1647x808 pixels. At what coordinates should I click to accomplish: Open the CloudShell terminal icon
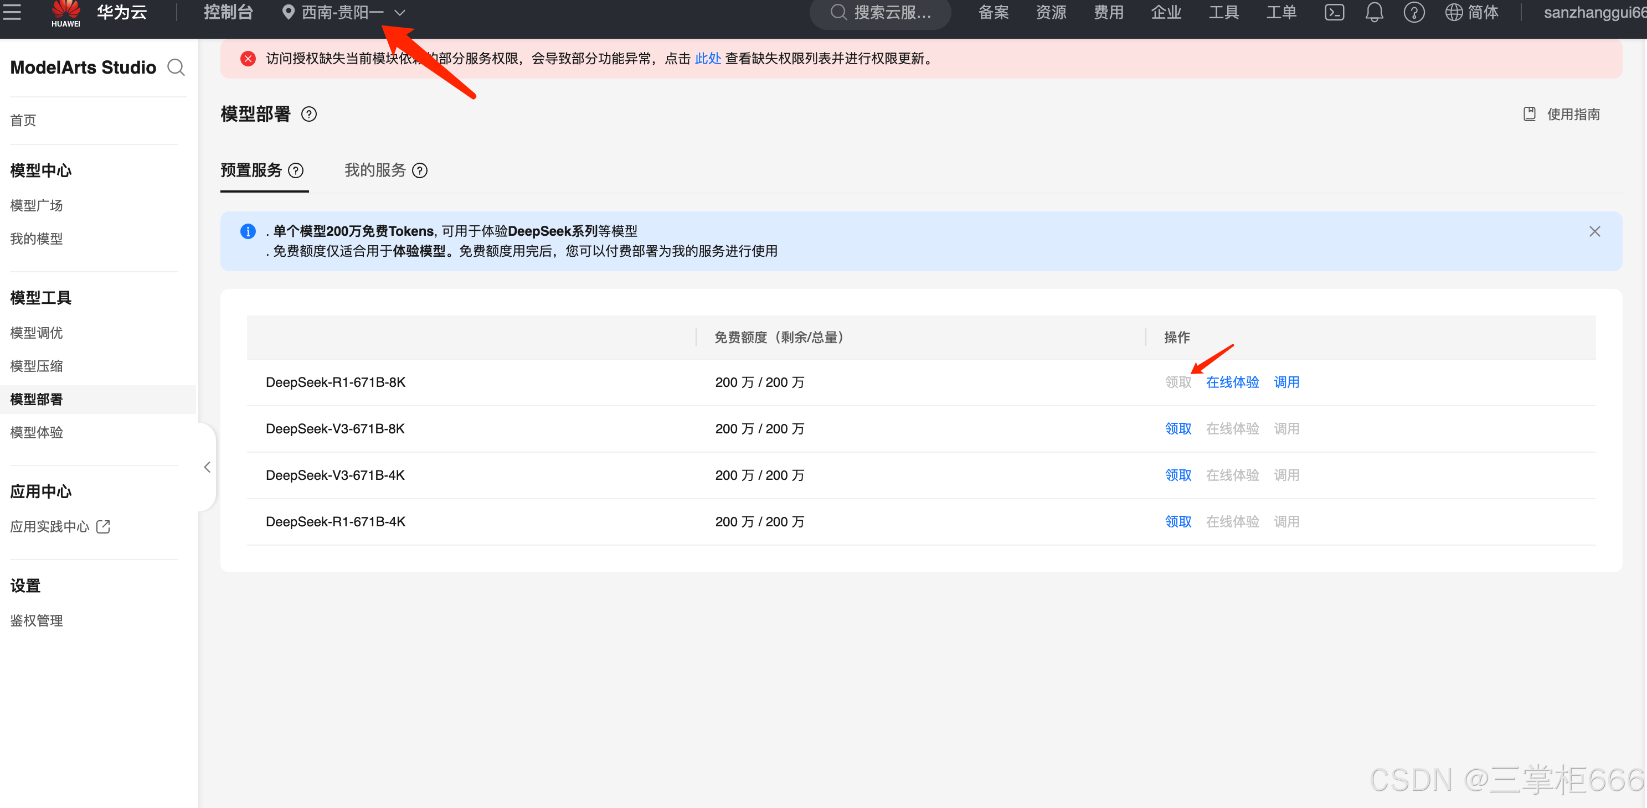(x=1334, y=12)
